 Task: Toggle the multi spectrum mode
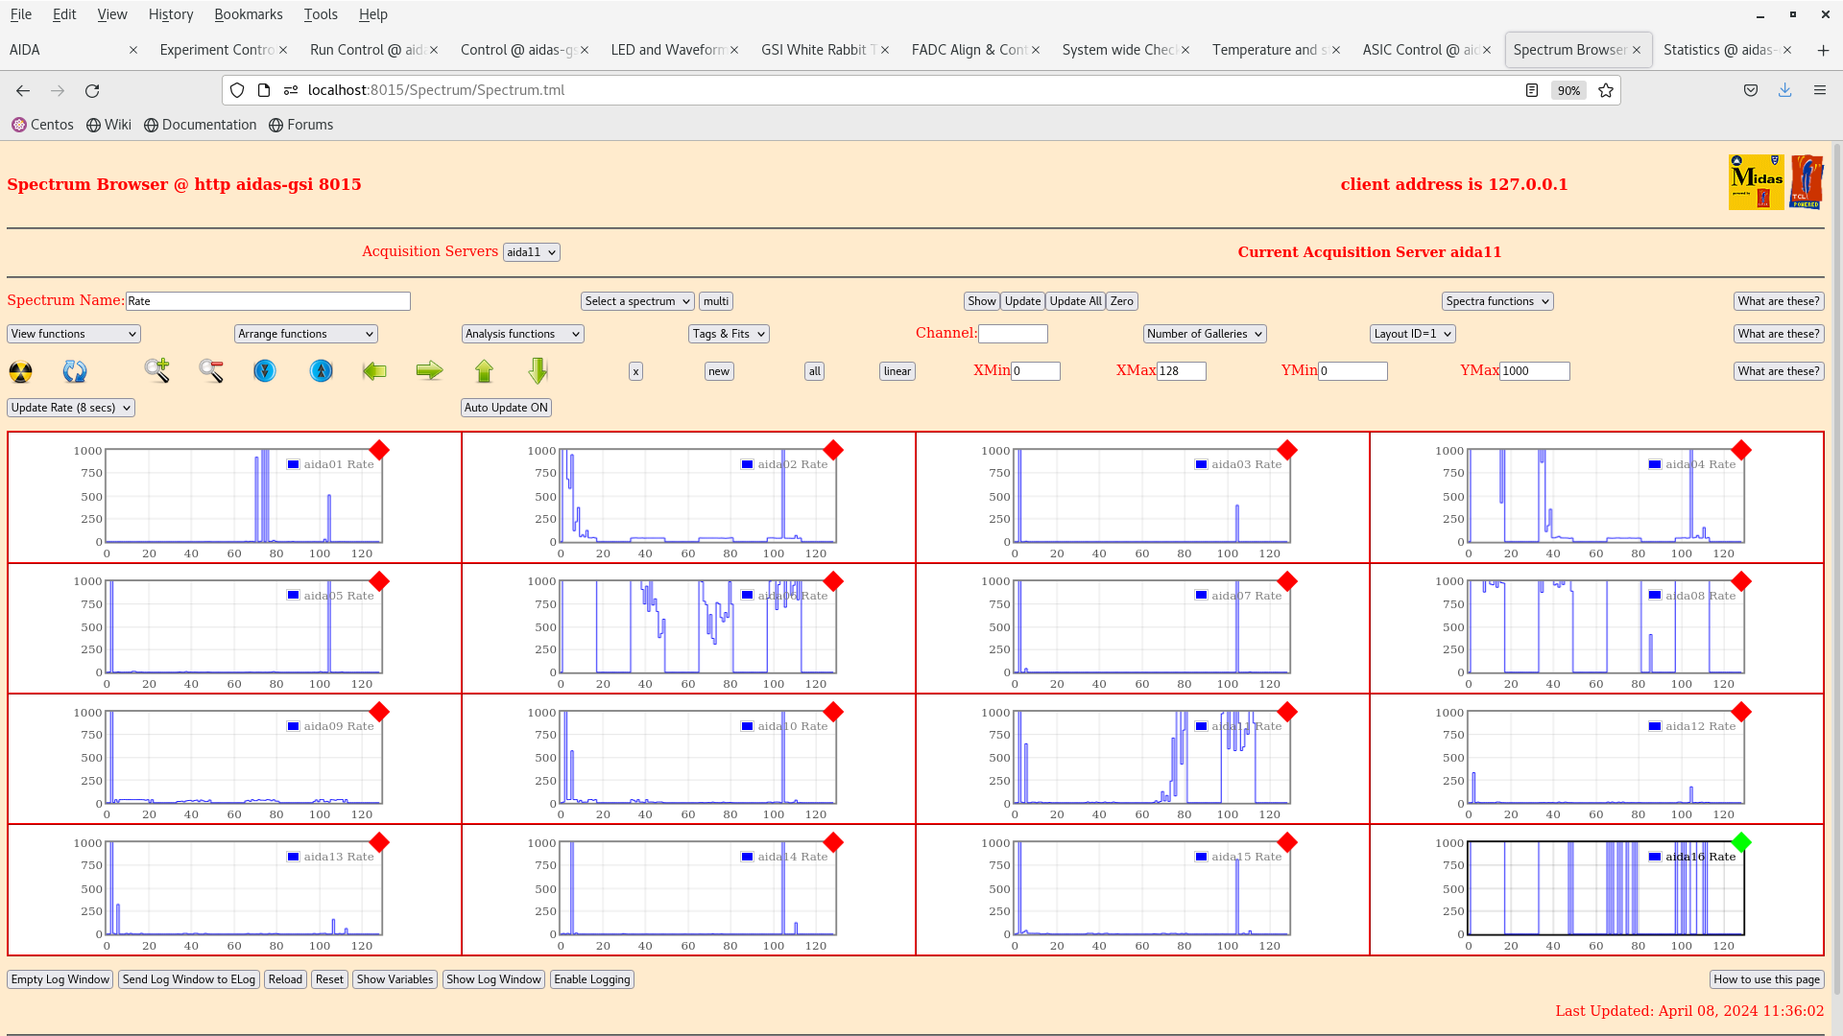pyautogui.click(x=715, y=300)
